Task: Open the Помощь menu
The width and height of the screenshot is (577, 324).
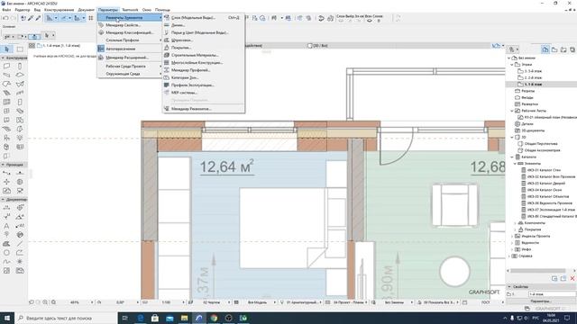Action: point(162,10)
